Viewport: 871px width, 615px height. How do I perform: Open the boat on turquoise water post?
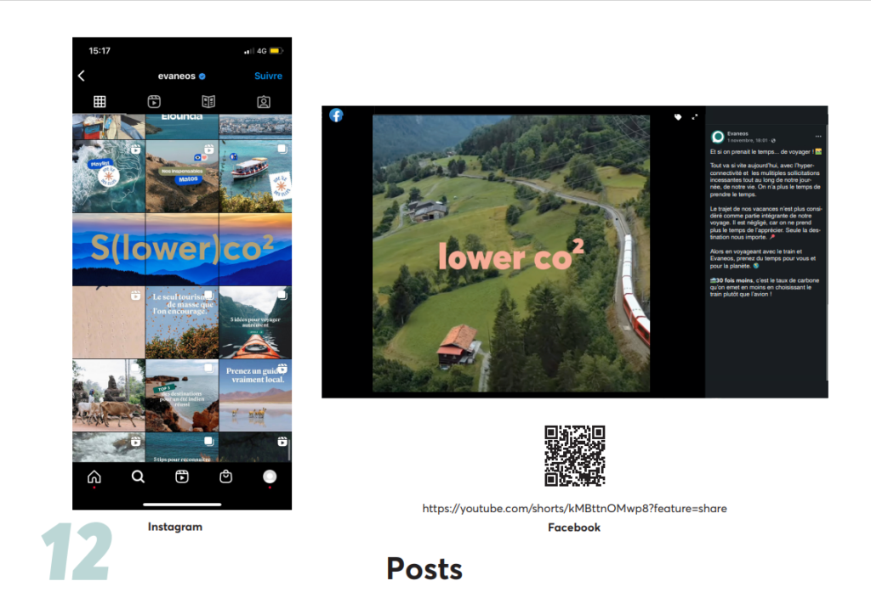pyautogui.click(x=255, y=177)
